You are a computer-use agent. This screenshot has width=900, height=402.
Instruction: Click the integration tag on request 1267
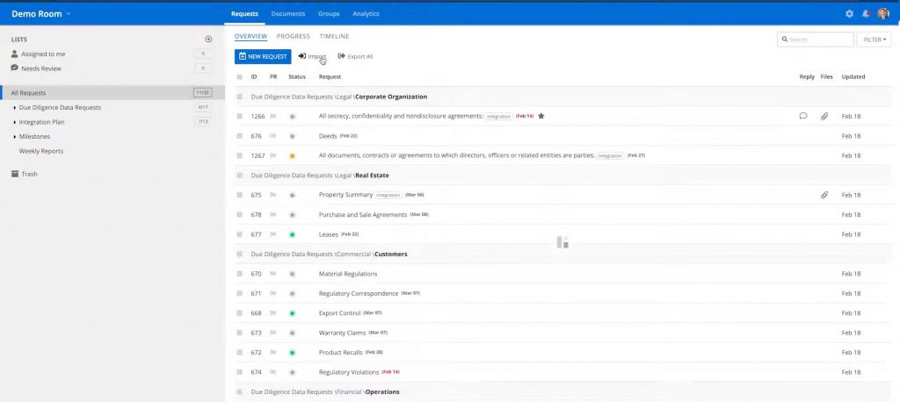pyautogui.click(x=610, y=156)
